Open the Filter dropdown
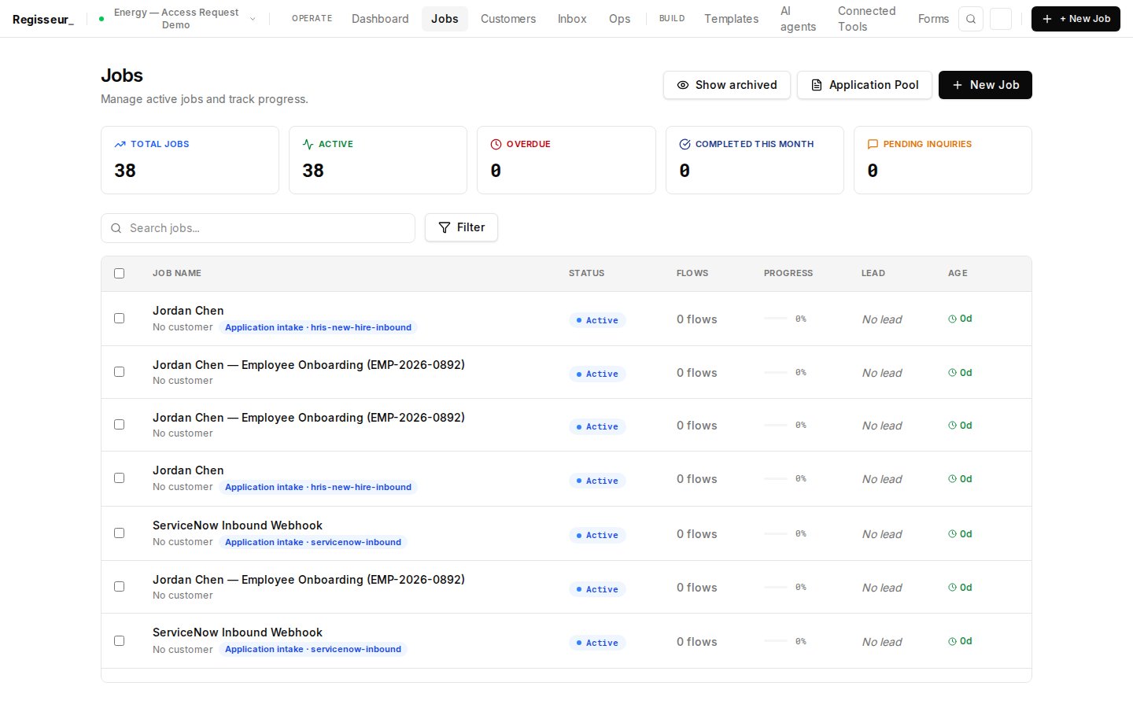The height and width of the screenshot is (708, 1133). coord(461,227)
